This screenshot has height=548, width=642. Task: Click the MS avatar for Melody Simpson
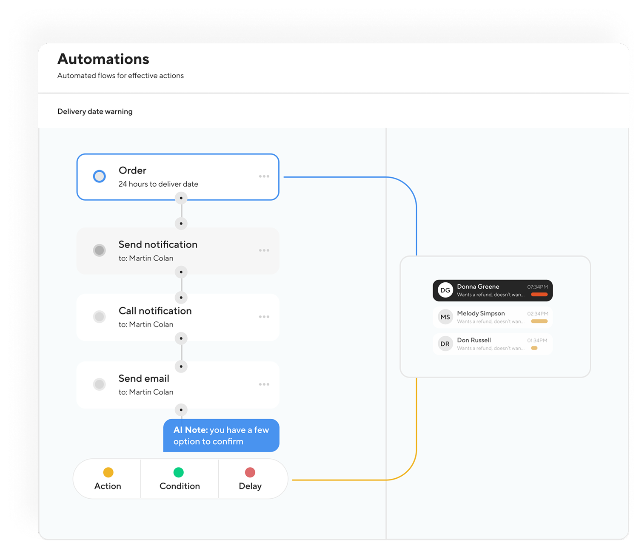point(445,317)
